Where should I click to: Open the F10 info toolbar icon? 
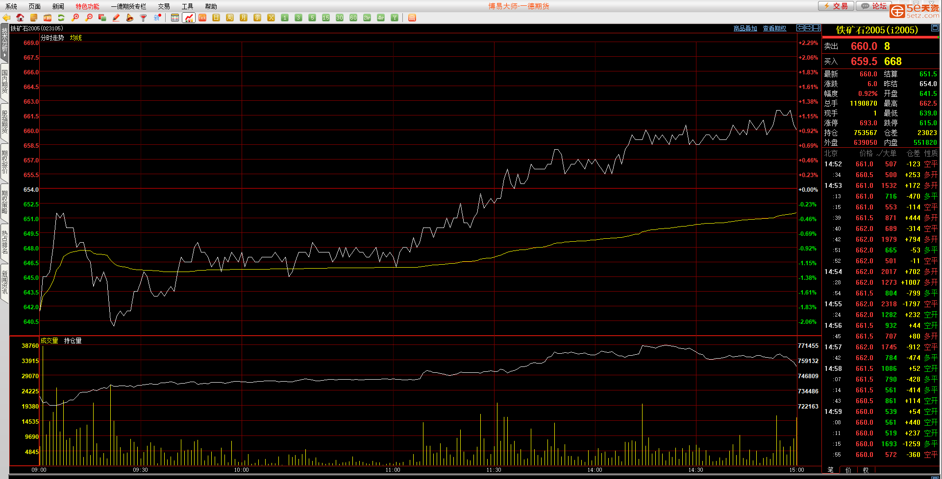[48, 18]
